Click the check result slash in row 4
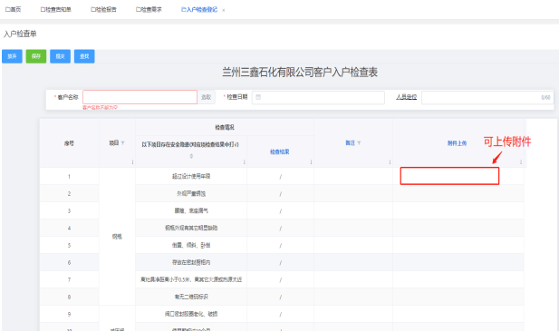The height and width of the screenshot is (332, 559). (281, 228)
